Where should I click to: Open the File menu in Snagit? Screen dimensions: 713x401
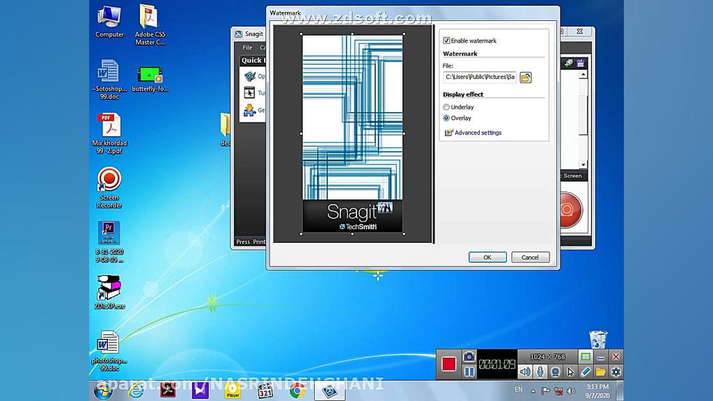click(x=247, y=47)
